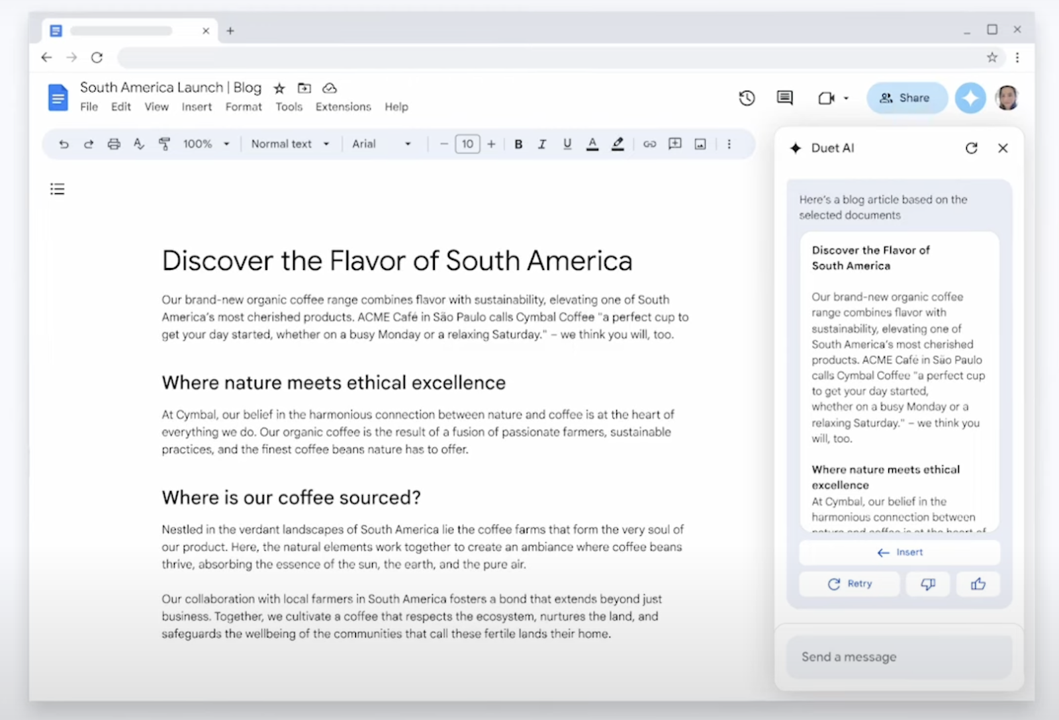Viewport: 1059px width, 720px height.
Task: Click heading 'Discover the Flavor of South America'
Action: click(397, 261)
